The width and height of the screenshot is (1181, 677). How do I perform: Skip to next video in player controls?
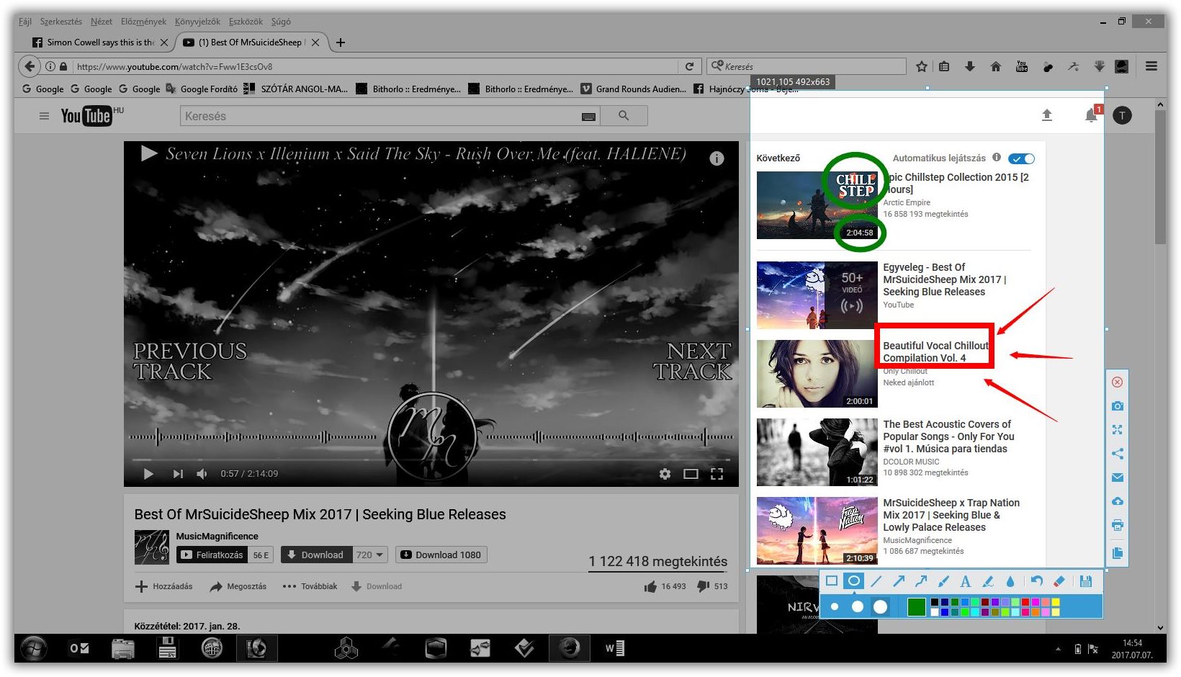point(177,474)
